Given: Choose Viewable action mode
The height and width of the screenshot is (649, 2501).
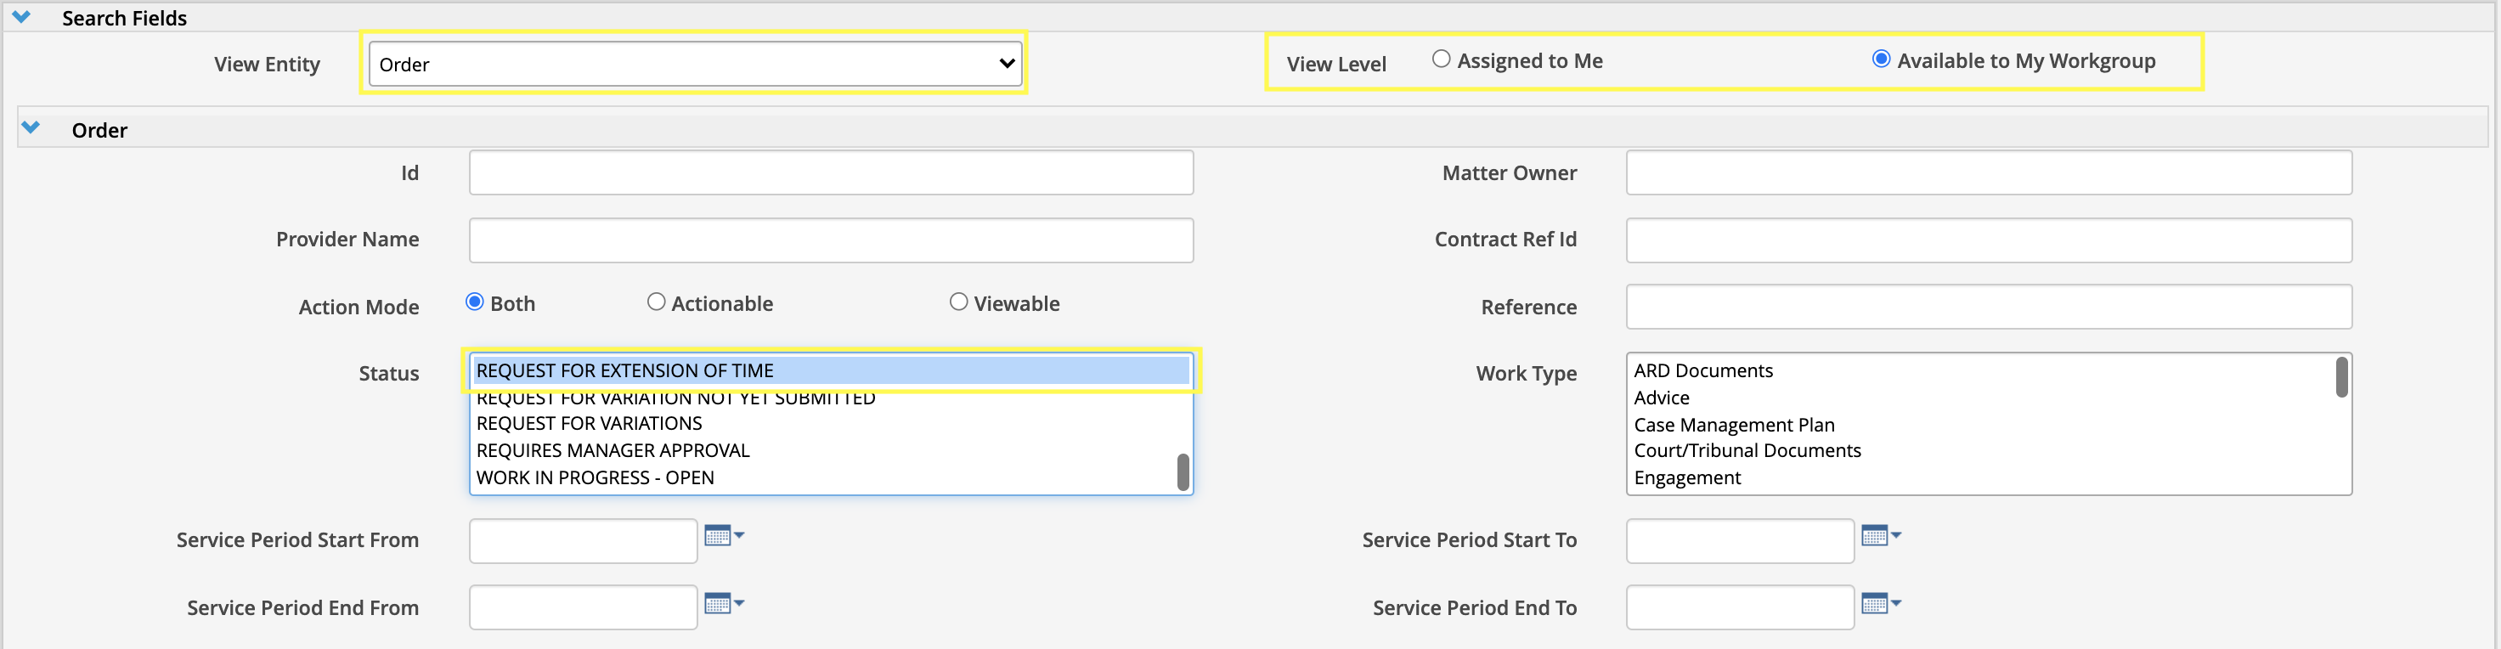Looking at the screenshot, I should pos(958,302).
